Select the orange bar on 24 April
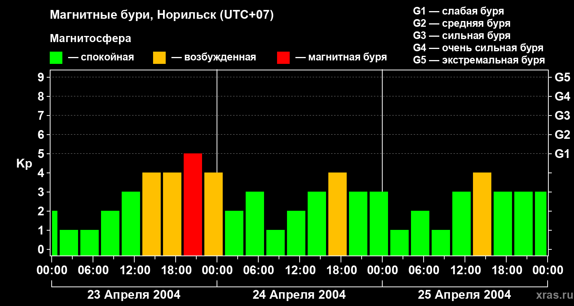This screenshot has height=306, width=574. [338, 214]
